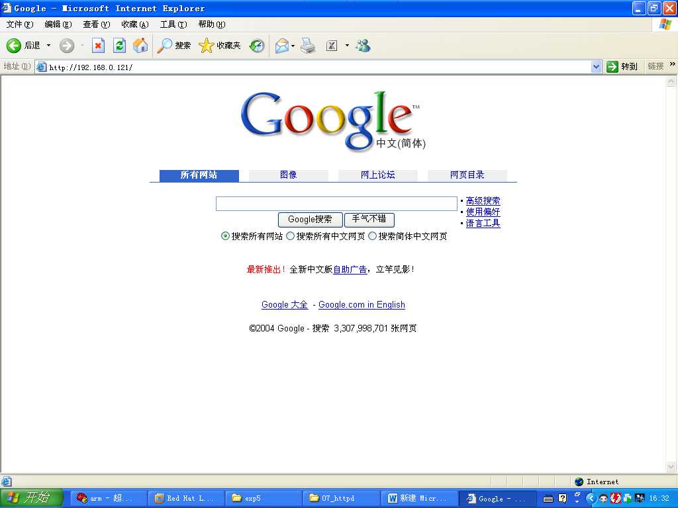Select 搜索所有中文网页 radio button
678x508 pixels.
[x=291, y=236]
